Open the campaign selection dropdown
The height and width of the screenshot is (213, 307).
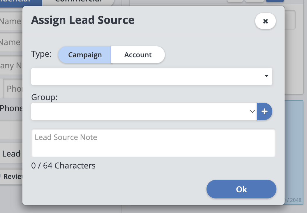[151, 77]
